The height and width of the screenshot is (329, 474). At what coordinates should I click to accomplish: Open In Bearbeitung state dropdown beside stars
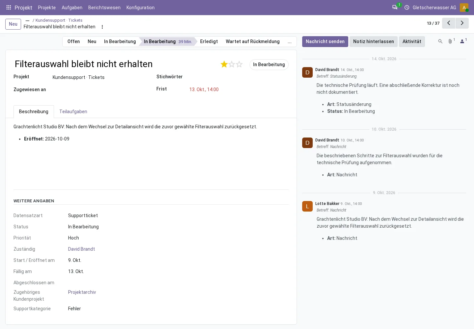pos(269,64)
